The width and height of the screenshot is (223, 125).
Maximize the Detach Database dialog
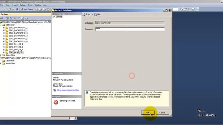[x=167, y=10]
